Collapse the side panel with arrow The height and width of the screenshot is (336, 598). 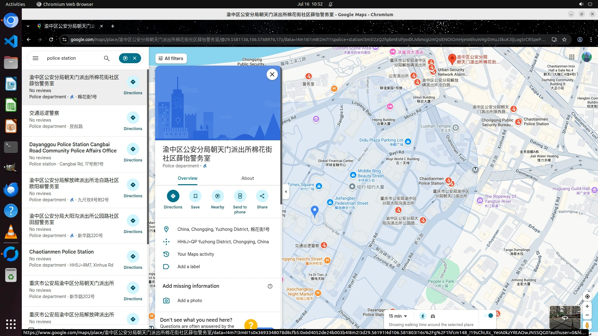click(x=286, y=192)
